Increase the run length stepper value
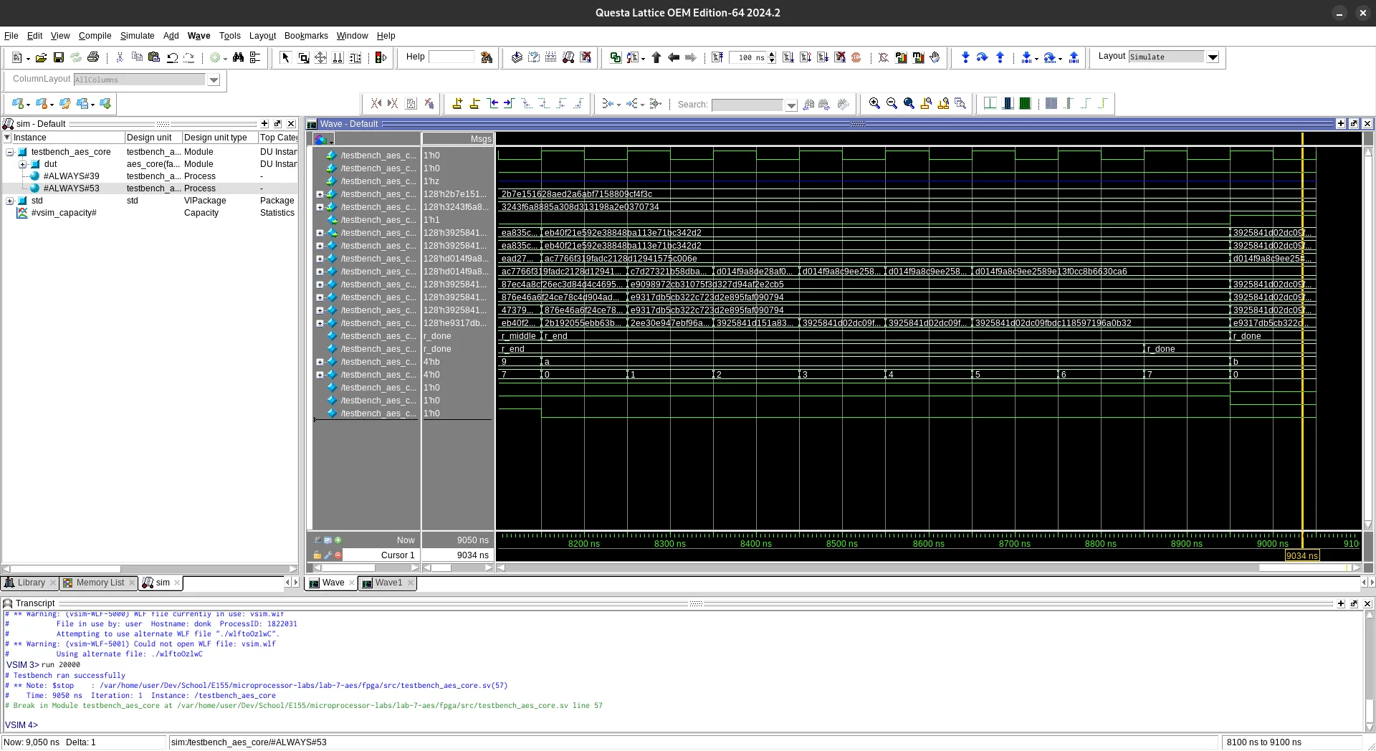 772,54
